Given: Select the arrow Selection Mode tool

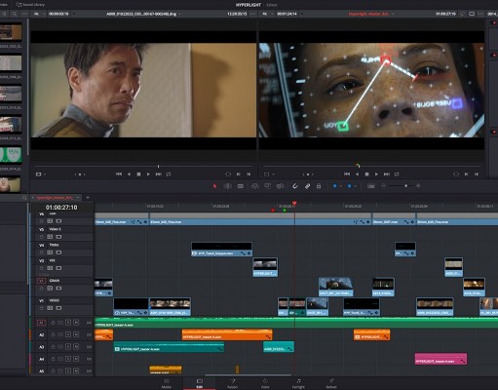Looking at the screenshot, I should click(214, 186).
